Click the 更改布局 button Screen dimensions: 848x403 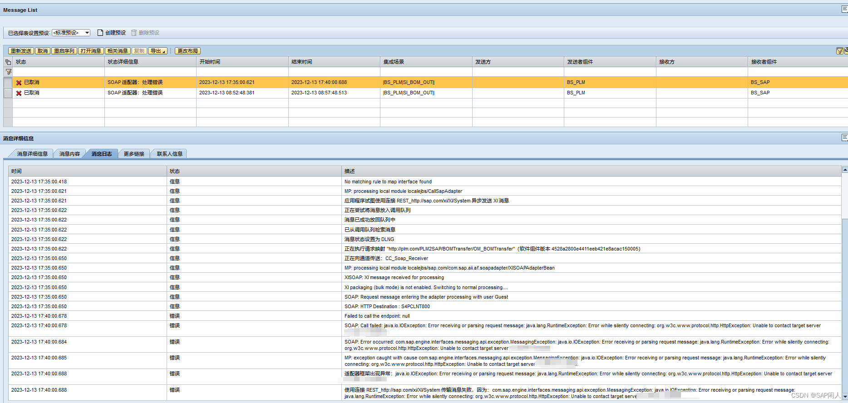tap(188, 51)
